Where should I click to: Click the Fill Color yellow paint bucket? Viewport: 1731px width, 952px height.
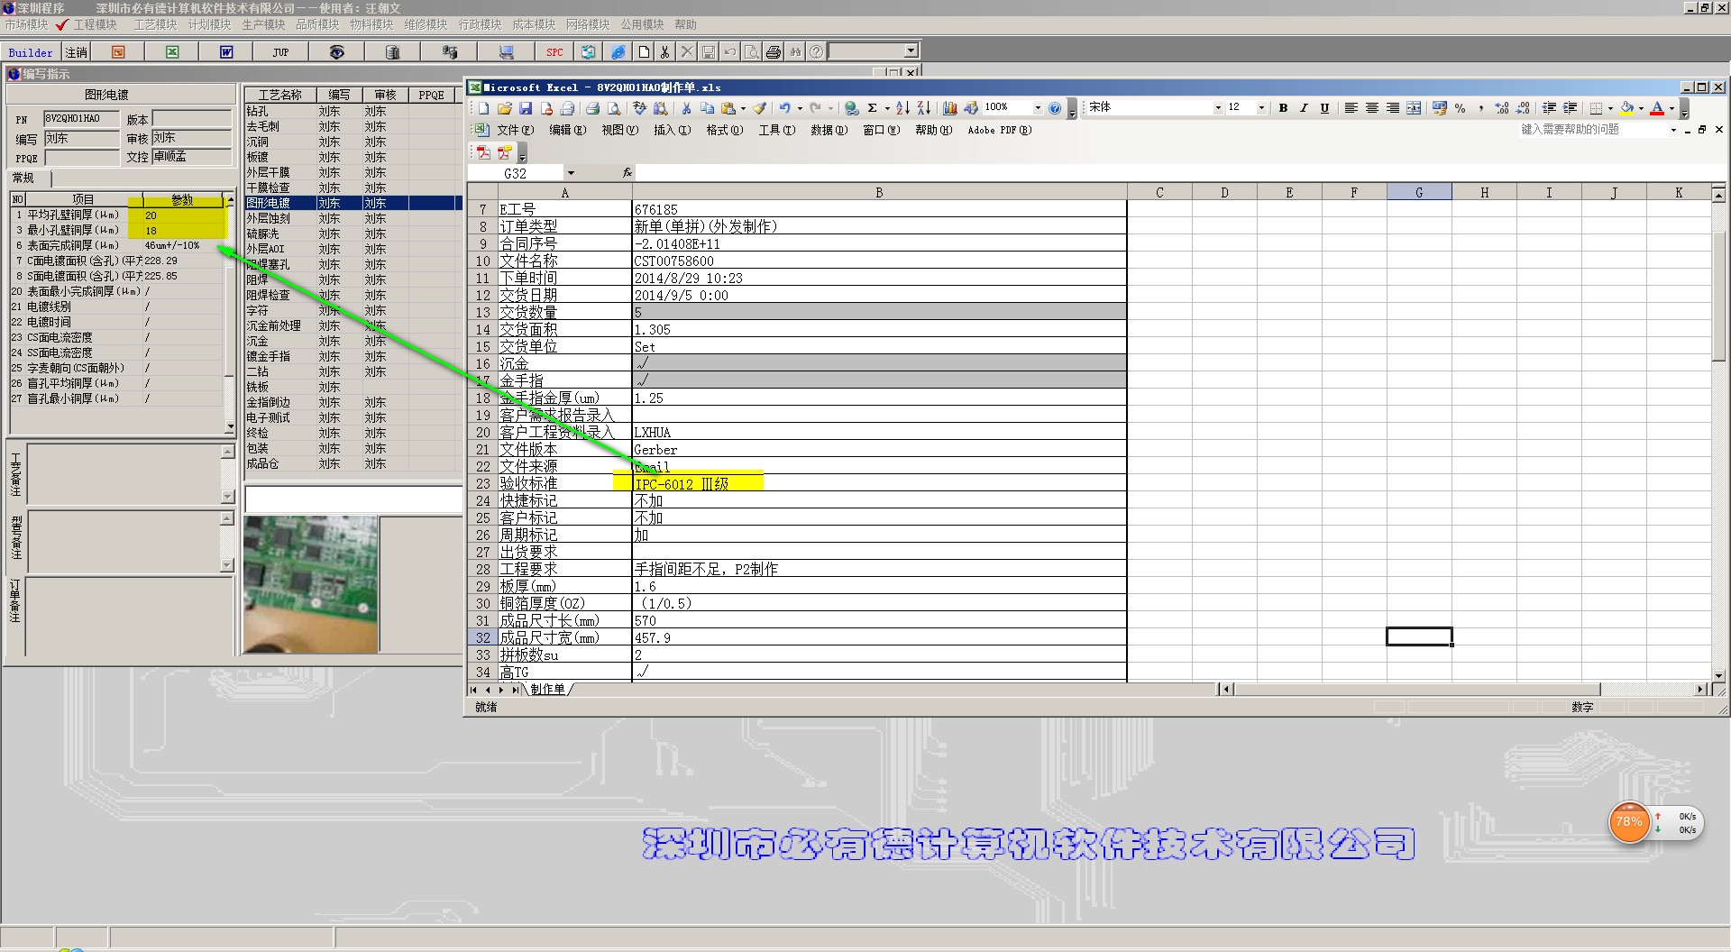pos(1626,108)
